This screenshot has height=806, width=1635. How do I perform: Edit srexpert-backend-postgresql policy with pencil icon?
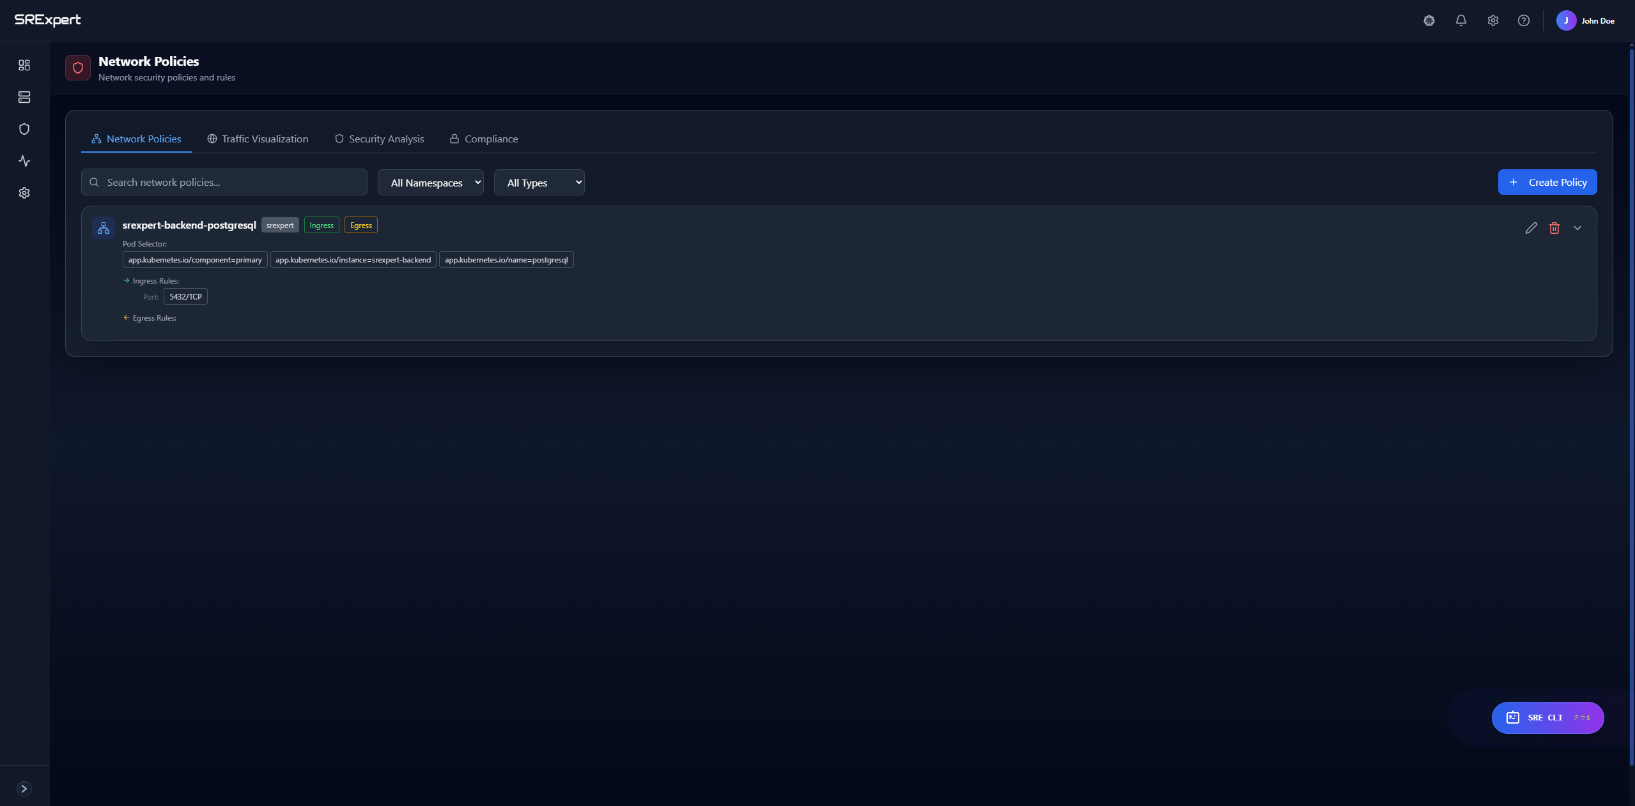1531,228
